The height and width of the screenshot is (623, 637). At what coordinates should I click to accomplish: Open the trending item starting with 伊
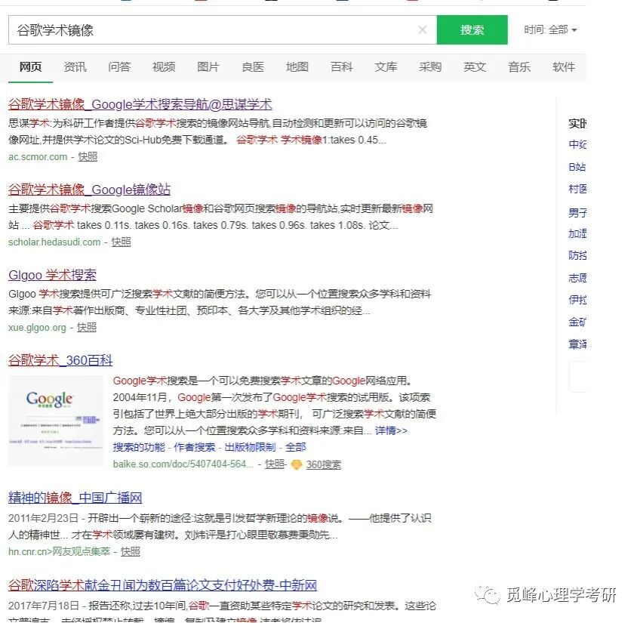click(577, 300)
